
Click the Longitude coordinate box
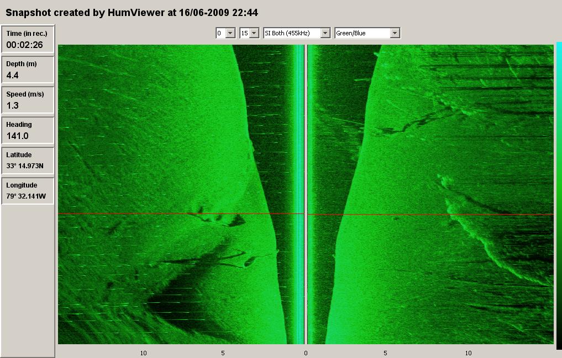[28, 191]
